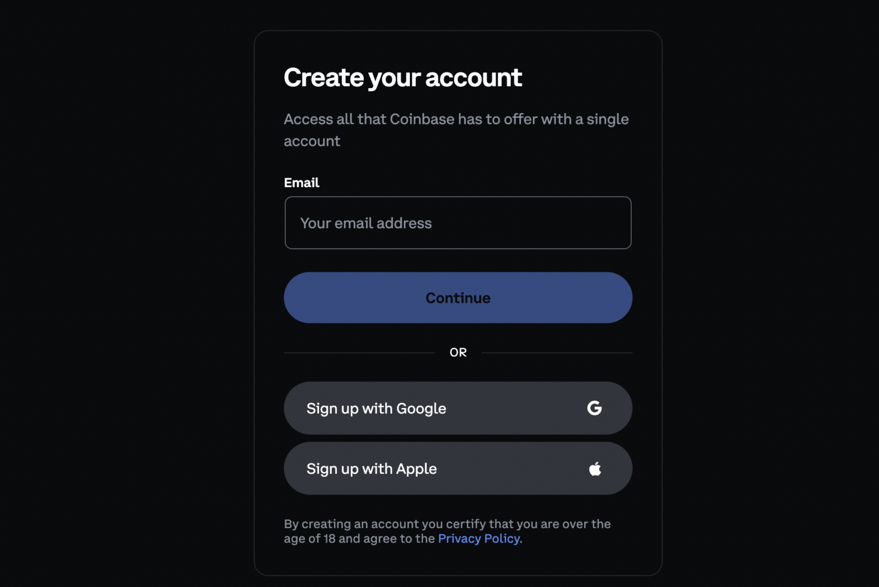This screenshot has width=879, height=587.
Task: Click the "Create your account" heading
Action: pyautogui.click(x=403, y=77)
